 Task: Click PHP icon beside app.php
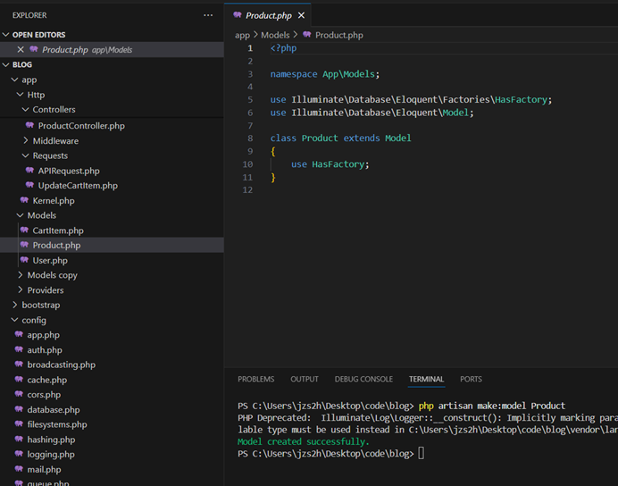(x=19, y=335)
